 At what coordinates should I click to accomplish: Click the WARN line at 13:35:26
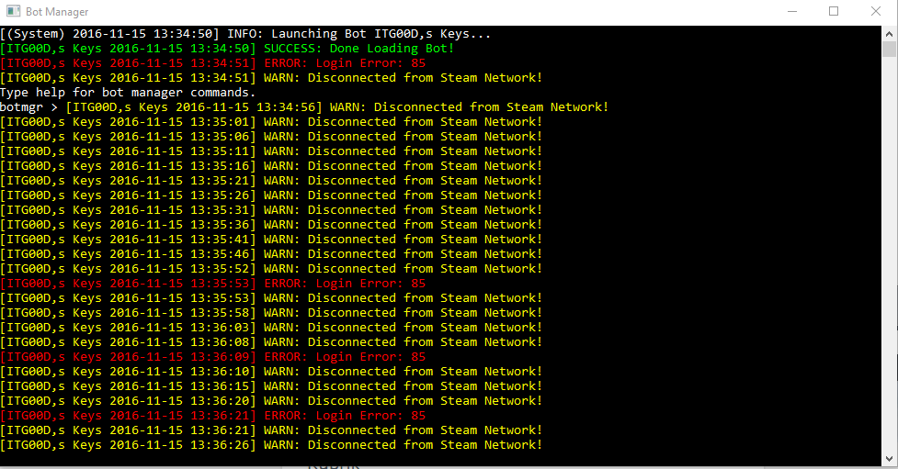coord(271,195)
